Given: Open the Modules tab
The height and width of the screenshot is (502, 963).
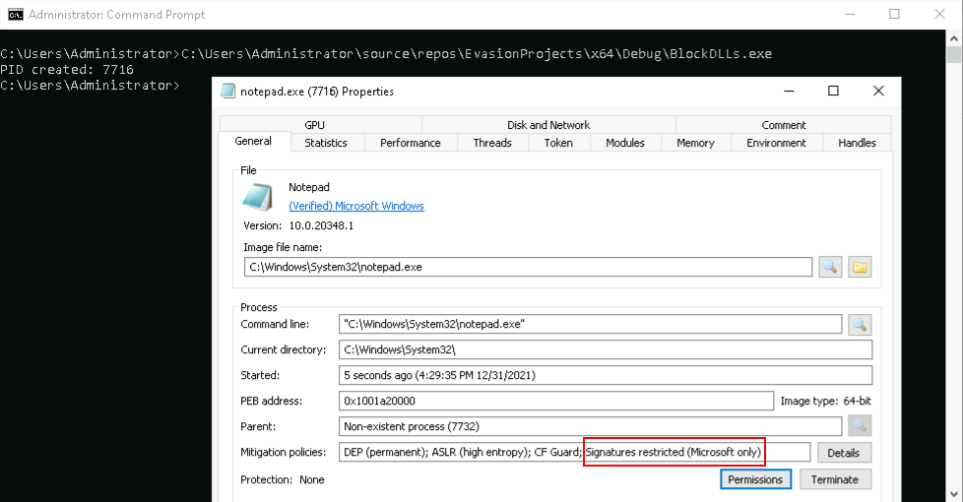Looking at the screenshot, I should pyautogui.click(x=624, y=143).
